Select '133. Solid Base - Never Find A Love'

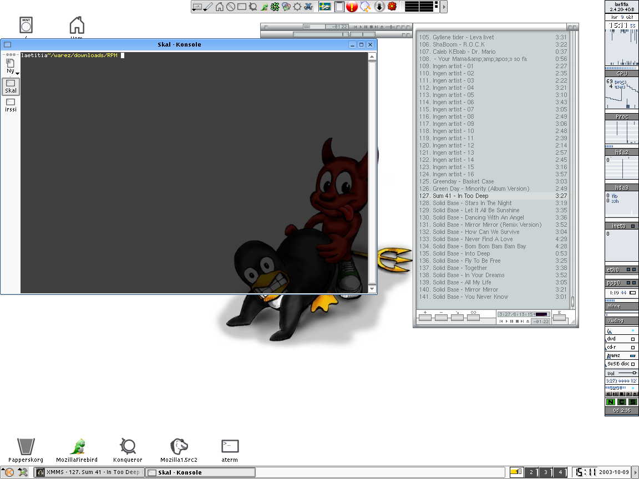[x=493, y=239]
